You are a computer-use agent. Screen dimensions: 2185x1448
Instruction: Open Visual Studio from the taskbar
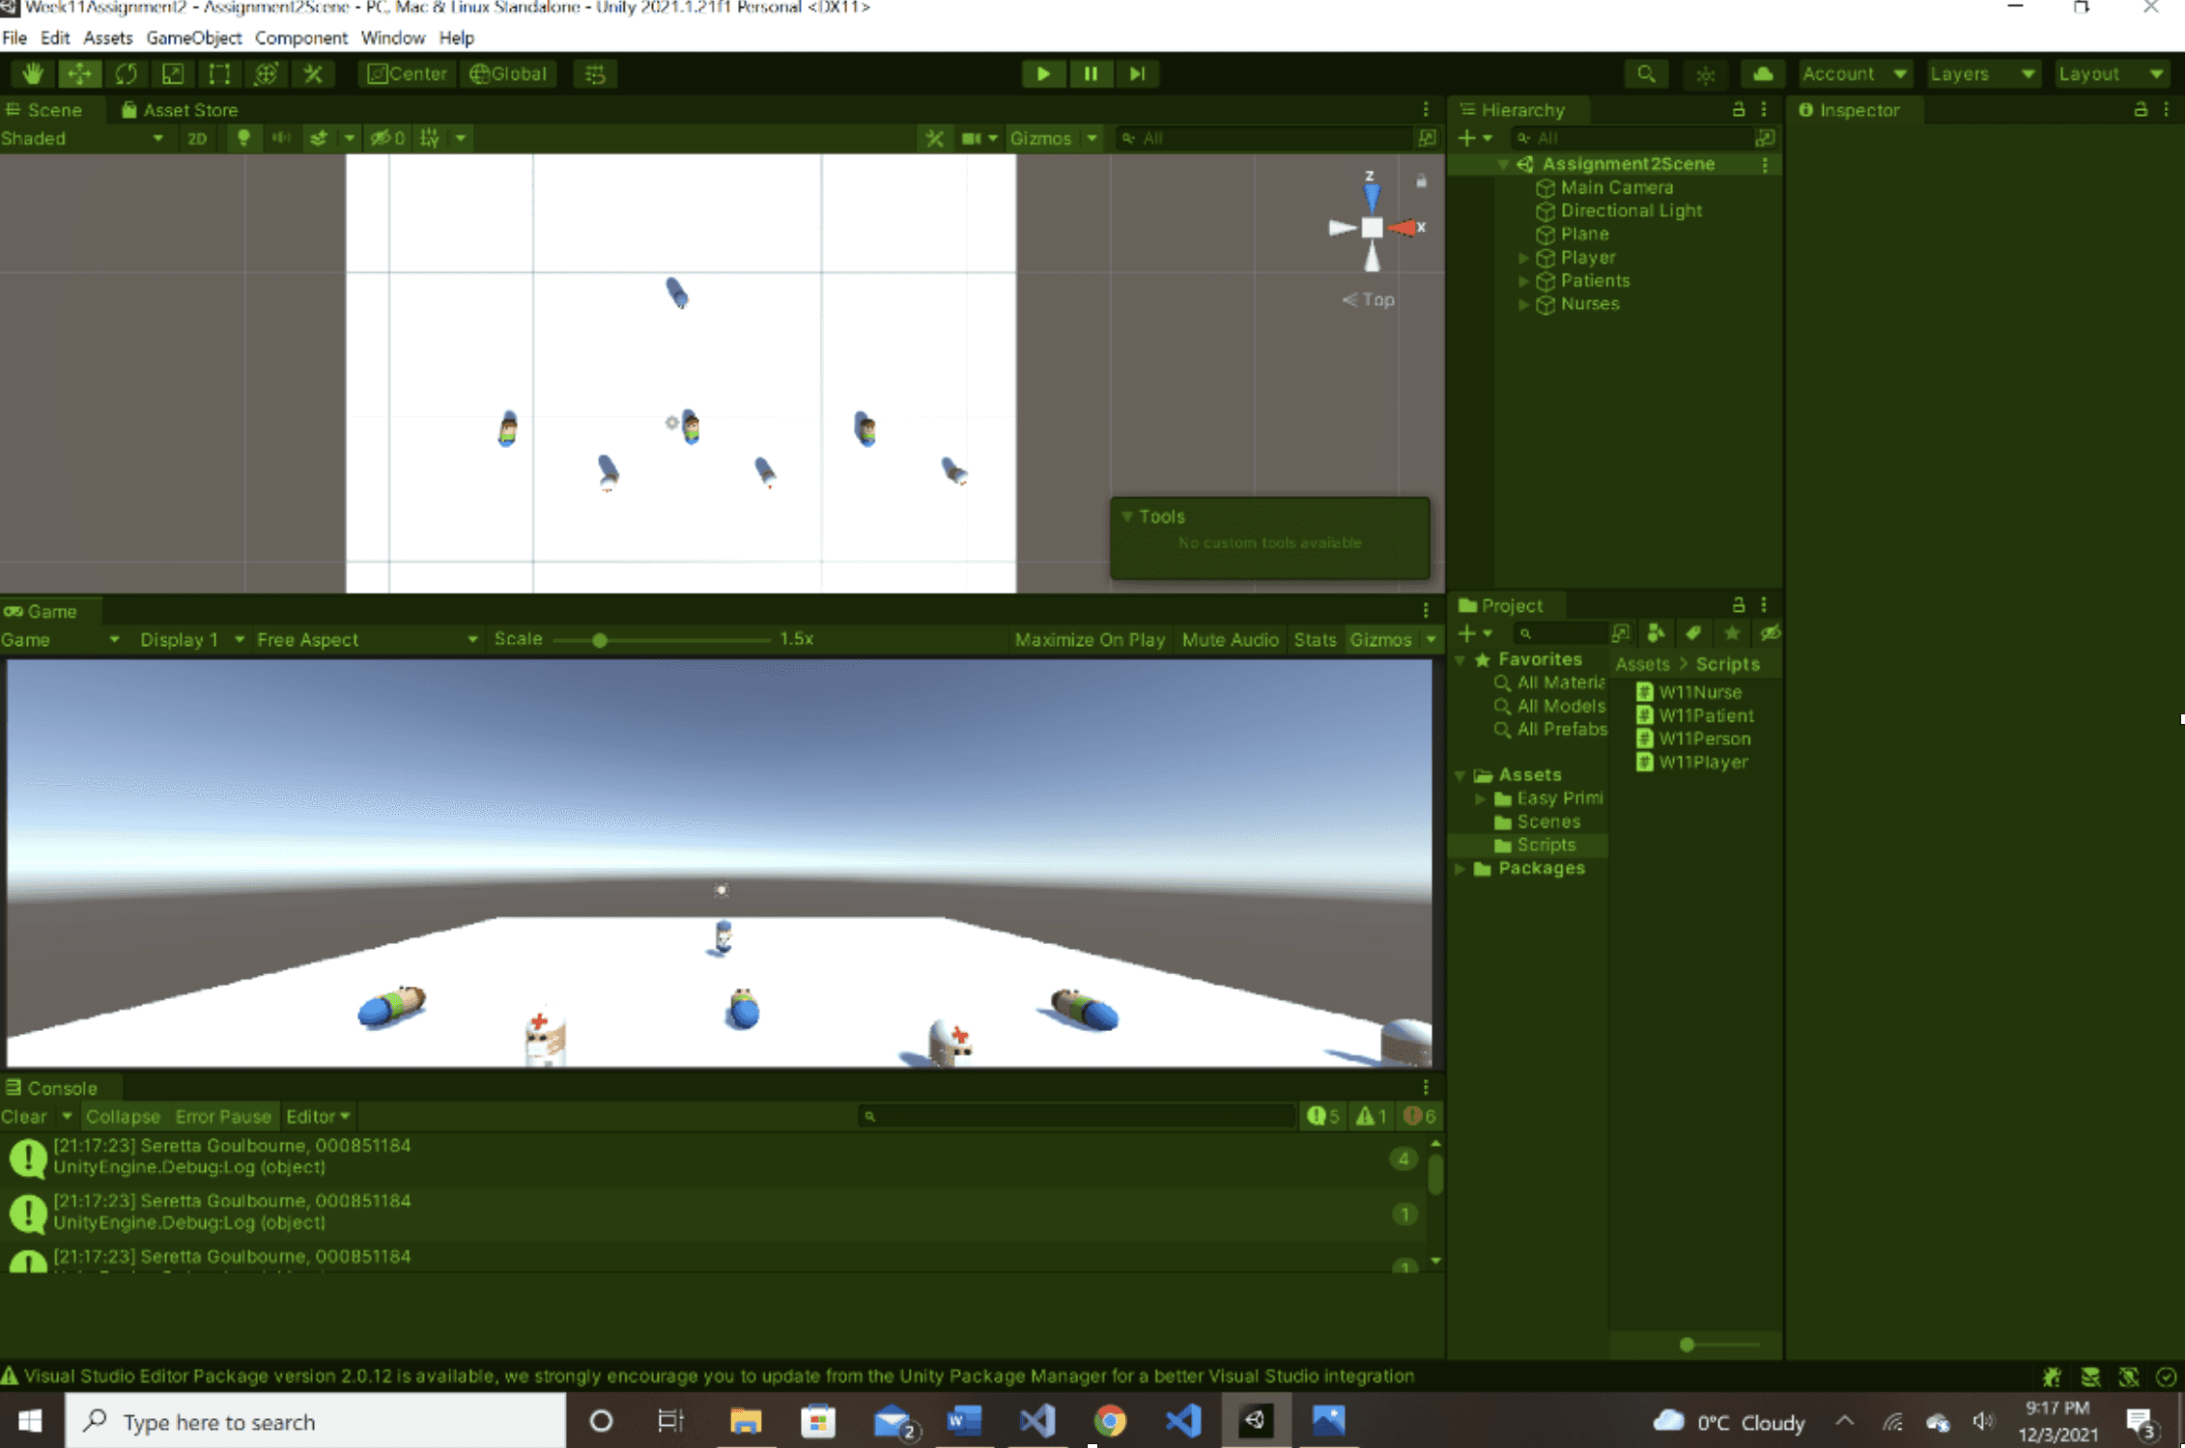coord(1036,1420)
